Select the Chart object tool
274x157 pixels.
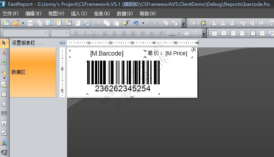coord(4,143)
